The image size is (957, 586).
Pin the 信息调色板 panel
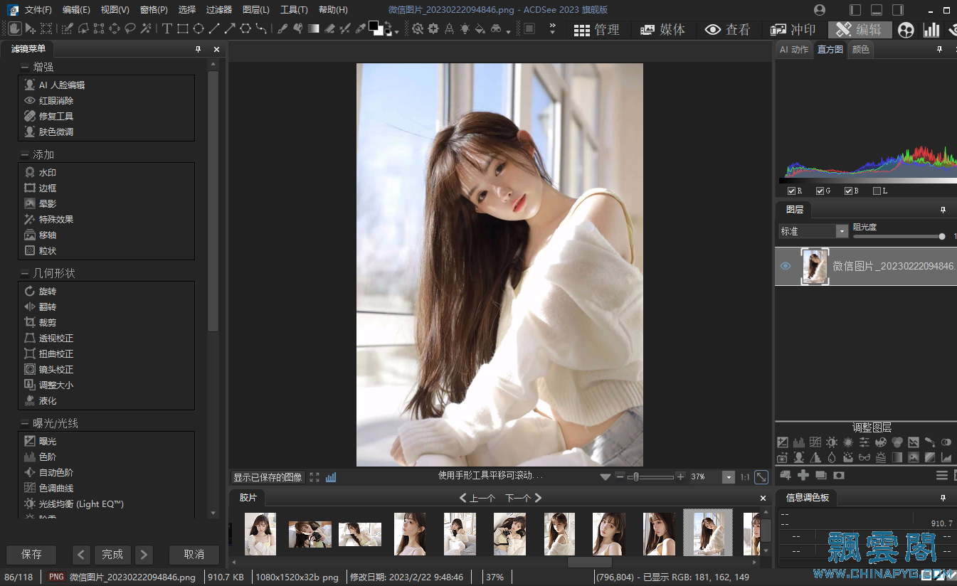tap(943, 498)
